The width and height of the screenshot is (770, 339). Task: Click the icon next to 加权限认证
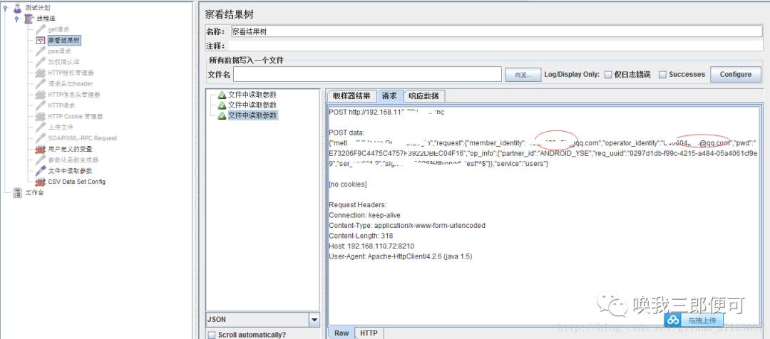click(41, 62)
